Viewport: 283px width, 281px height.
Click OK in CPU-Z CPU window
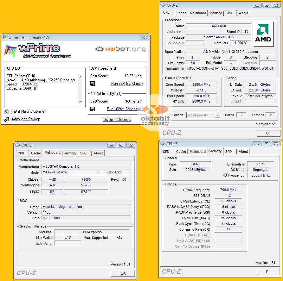268,133
